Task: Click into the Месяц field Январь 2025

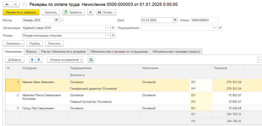Action: pyautogui.click(x=38, y=20)
